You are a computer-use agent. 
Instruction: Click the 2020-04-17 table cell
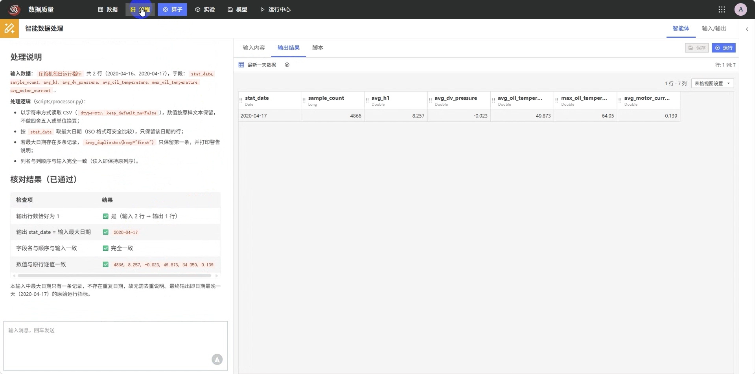pos(270,116)
